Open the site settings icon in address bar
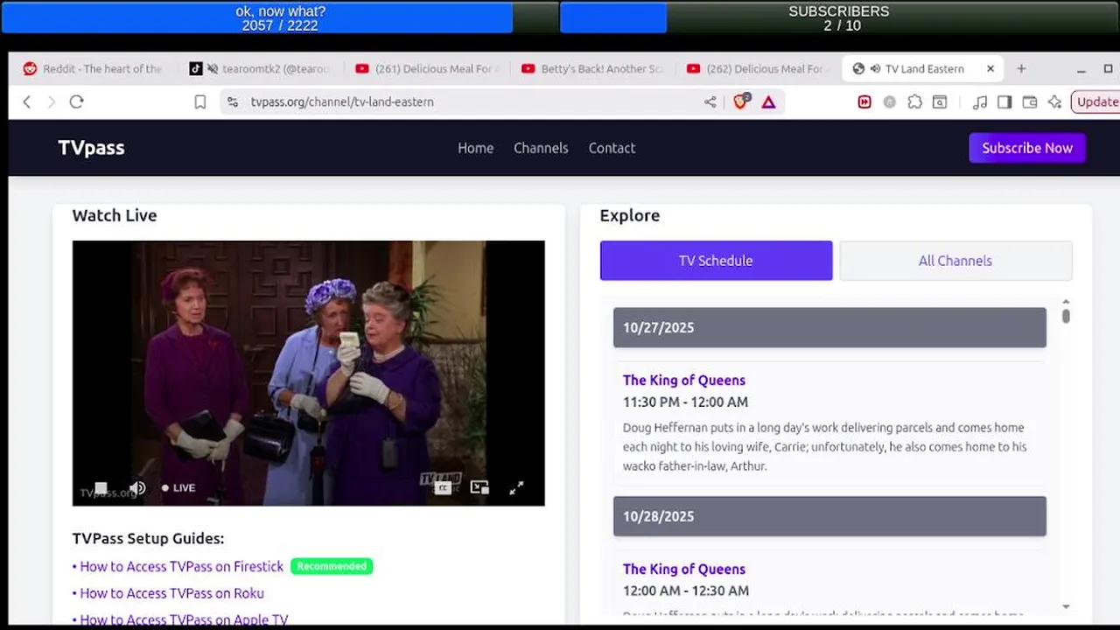Image resolution: width=1120 pixels, height=630 pixels. [232, 101]
